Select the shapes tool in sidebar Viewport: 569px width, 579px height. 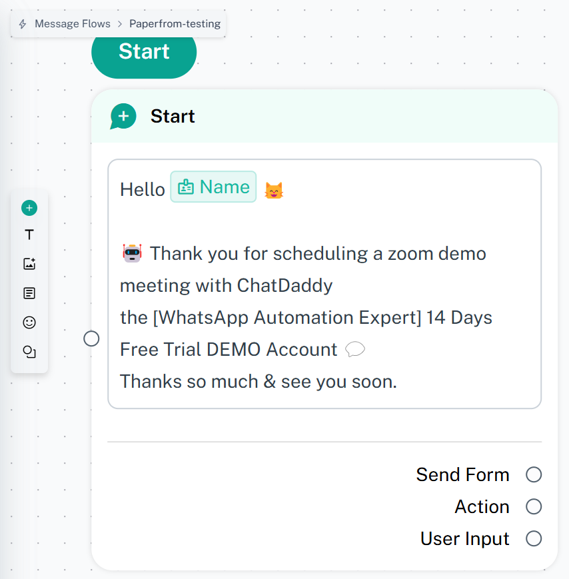click(29, 352)
